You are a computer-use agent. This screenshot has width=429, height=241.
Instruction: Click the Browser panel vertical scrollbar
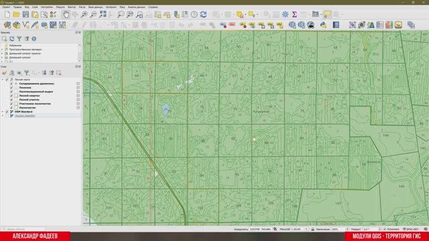point(80,53)
